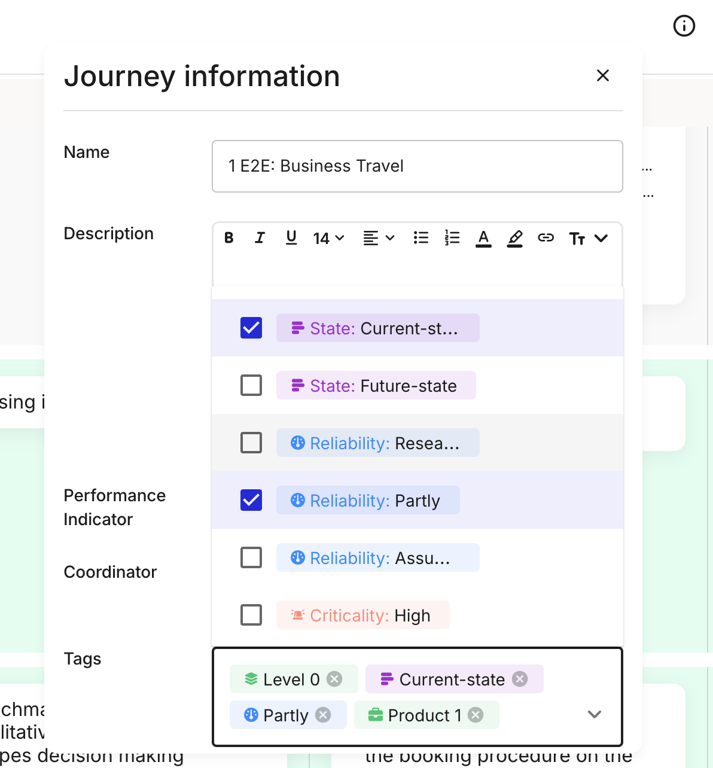Remove the Product 1 tag
Image resolution: width=713 pixels, height=768 pixels.
pyautogui.click(x=476, y=715)
